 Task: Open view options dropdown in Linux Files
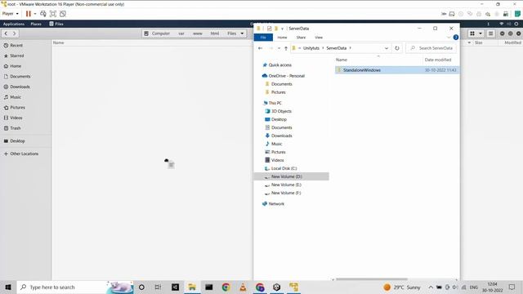(x=481, y=33)
